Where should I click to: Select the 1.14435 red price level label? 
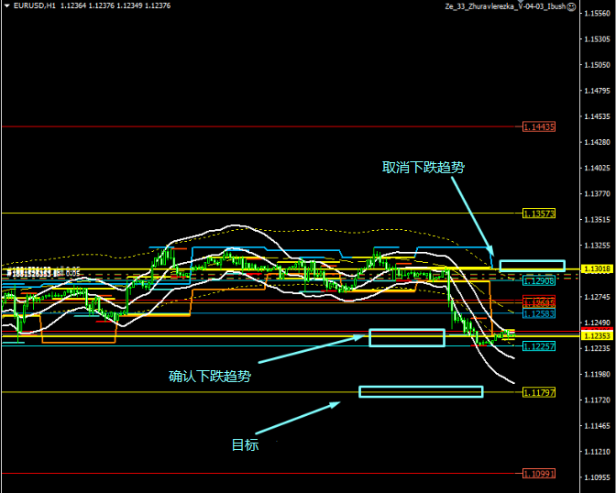click(539, 126)
